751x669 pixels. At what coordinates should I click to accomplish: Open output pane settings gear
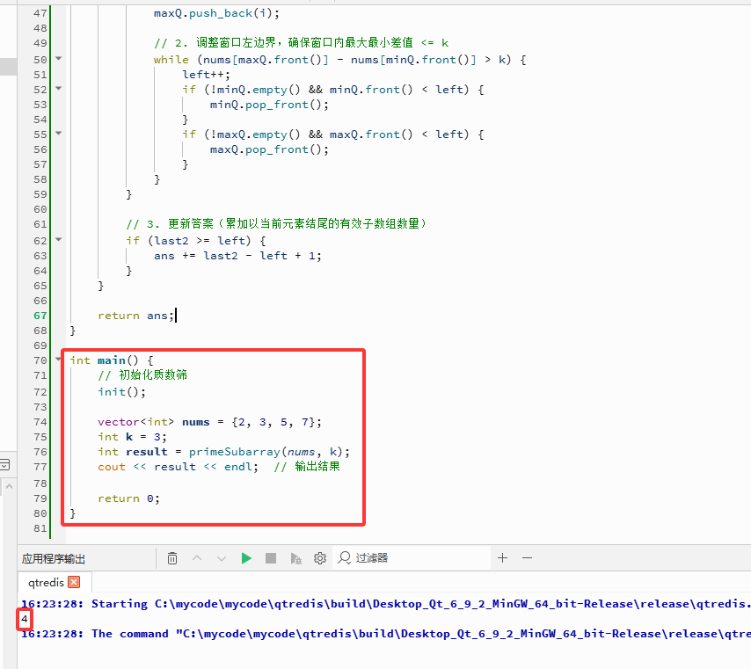[x=320, y=558]
